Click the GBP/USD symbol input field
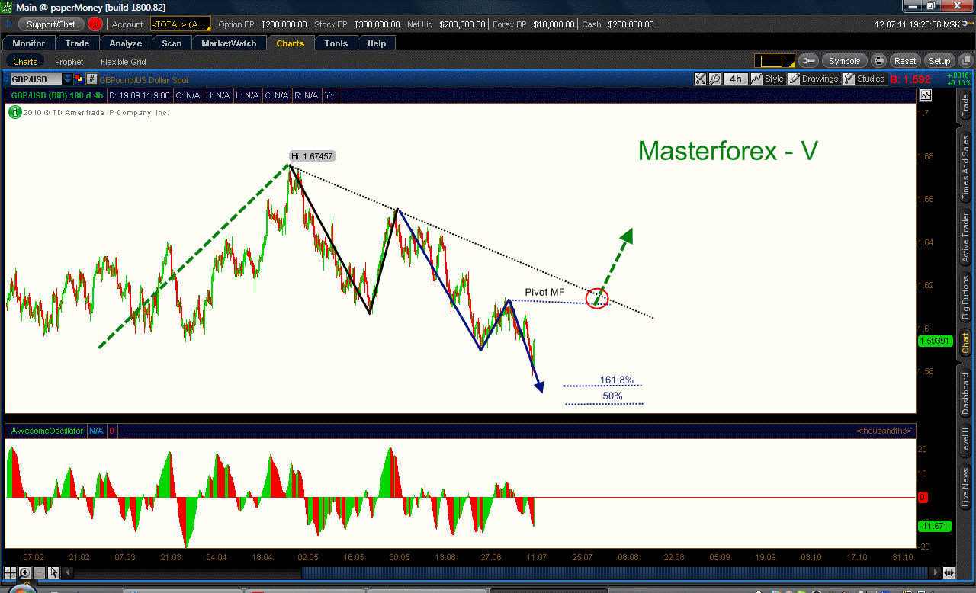Image resolution: width=976 pixels, height=593 pixels. click(x=35, y=79)
